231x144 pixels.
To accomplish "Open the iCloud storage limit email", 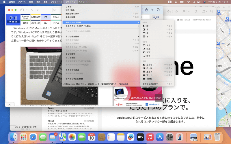I will [71, 125].
